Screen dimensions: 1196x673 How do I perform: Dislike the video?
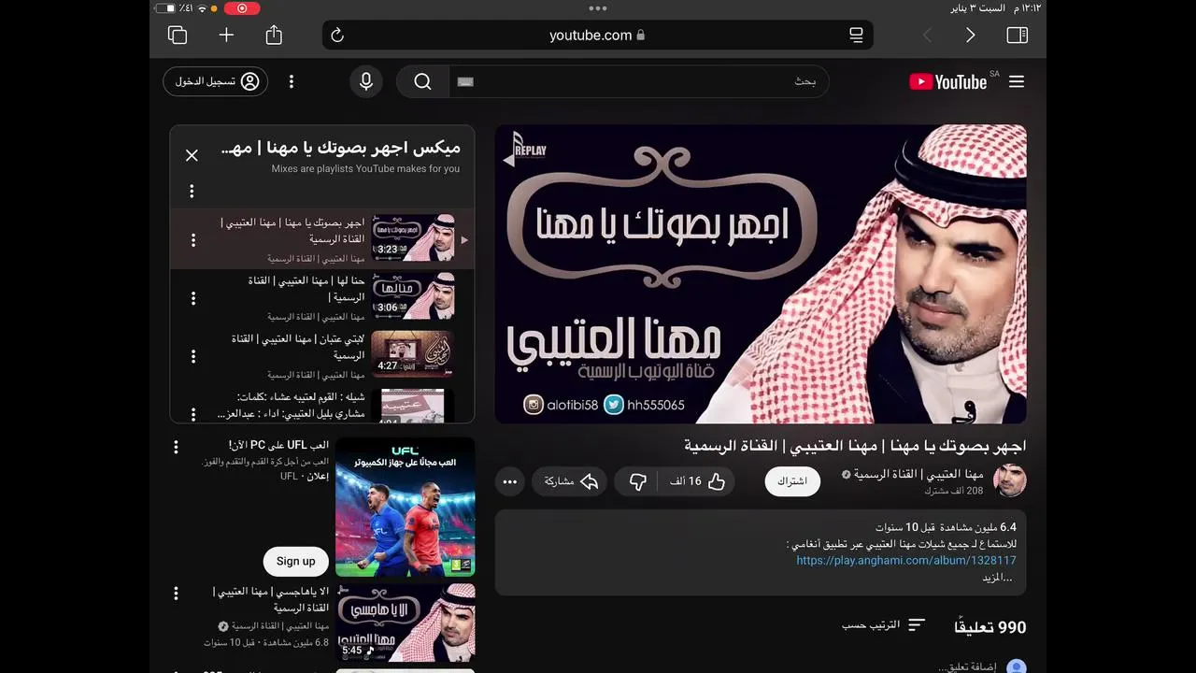click(637, 481)
